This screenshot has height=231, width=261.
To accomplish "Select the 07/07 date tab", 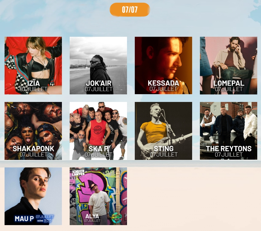I will click(x=130, y=10).
